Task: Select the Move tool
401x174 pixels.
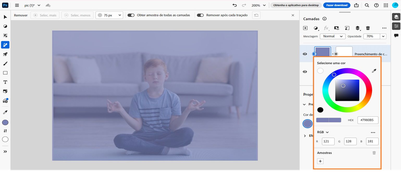Action: pos(5,17)
